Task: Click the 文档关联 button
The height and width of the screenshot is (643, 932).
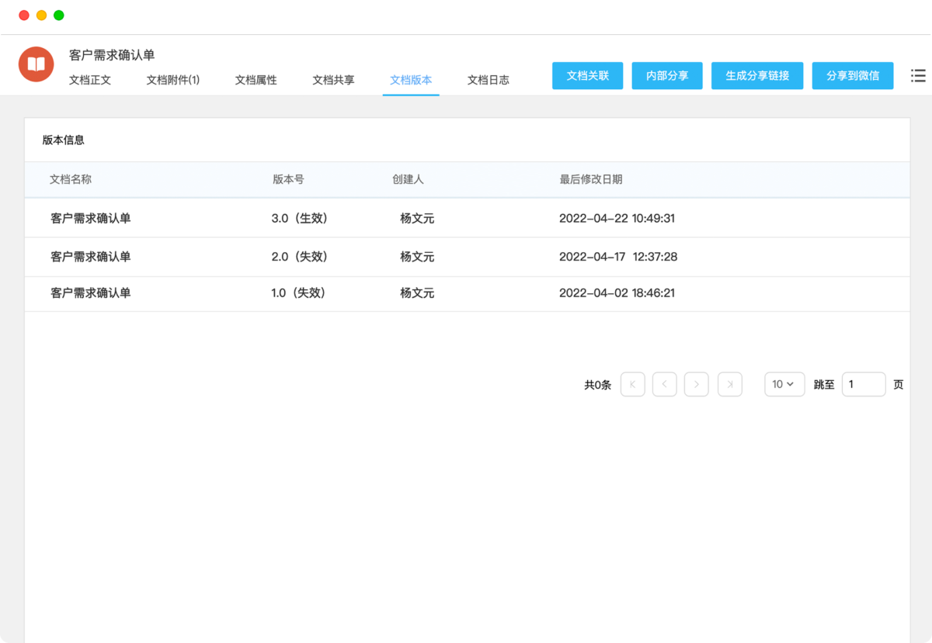Action: coord(588,76)
